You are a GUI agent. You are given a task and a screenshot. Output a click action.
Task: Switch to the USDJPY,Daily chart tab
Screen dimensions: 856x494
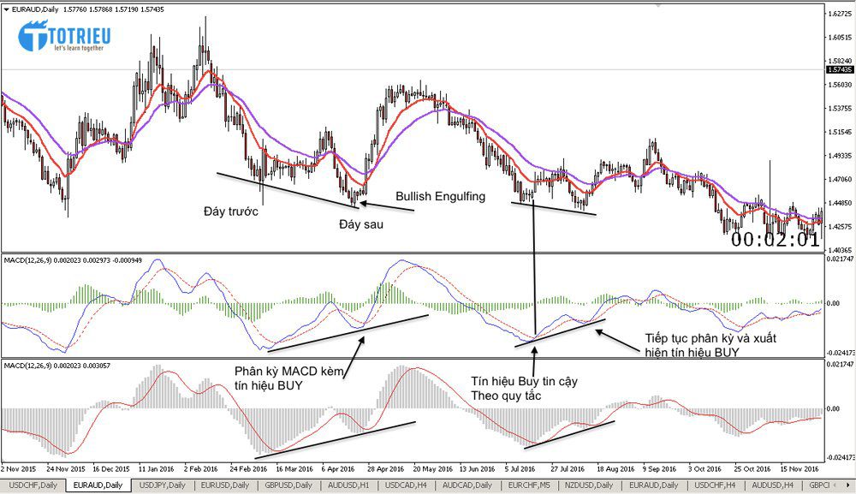pyautogui.click(x=163, y=485)
